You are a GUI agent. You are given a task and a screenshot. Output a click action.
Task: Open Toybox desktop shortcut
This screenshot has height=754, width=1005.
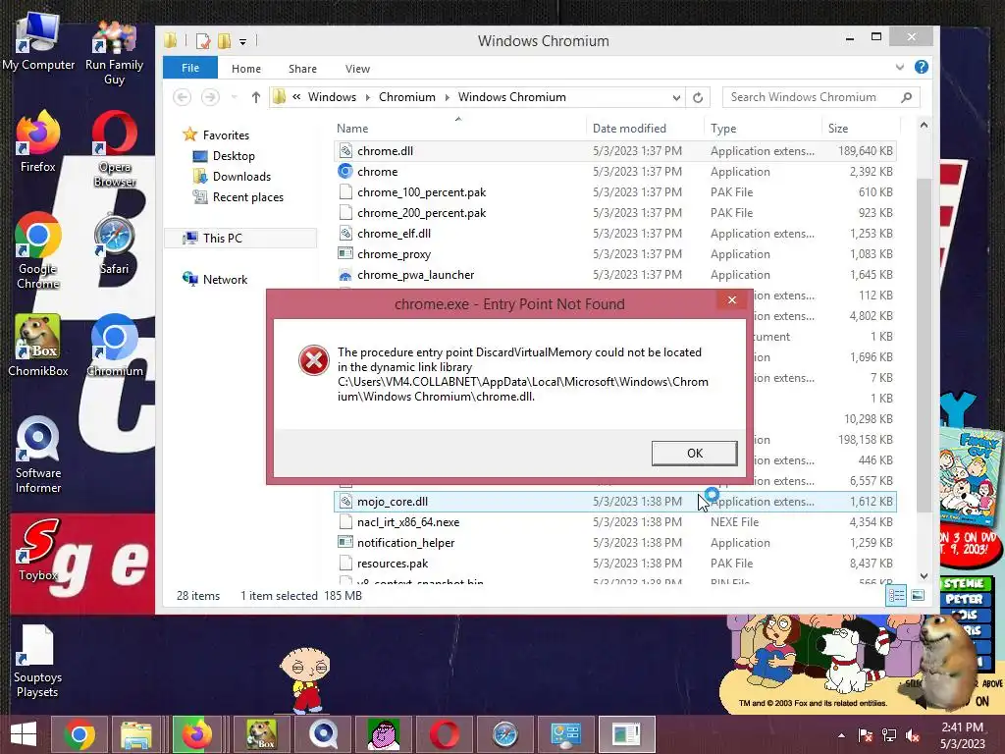38,550
